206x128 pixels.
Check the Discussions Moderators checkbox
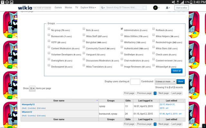click(x=84, y=59)
